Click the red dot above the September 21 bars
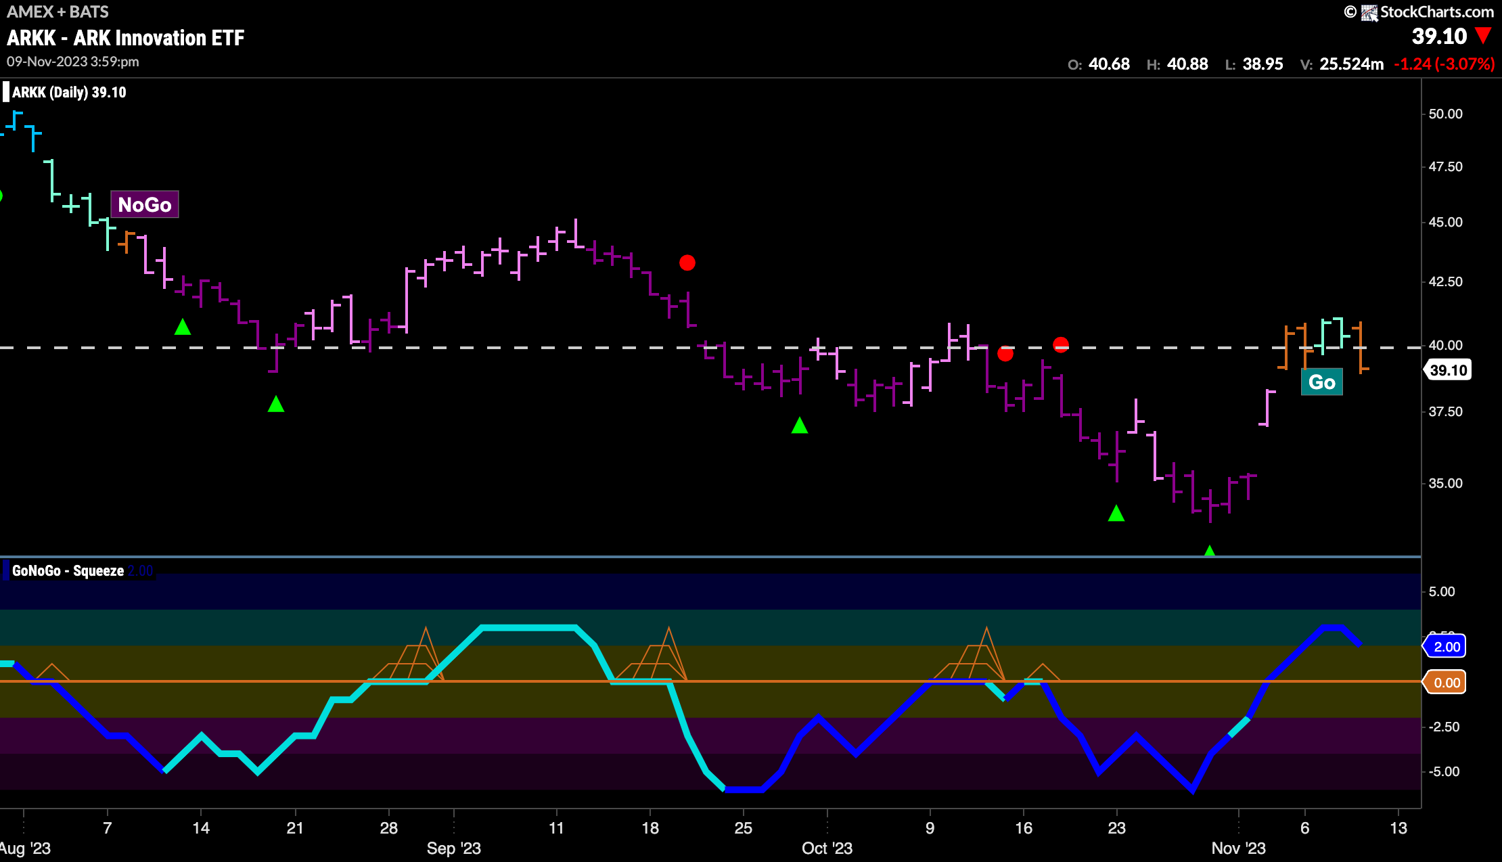1502x862 pixels. (x=687, y=263)
